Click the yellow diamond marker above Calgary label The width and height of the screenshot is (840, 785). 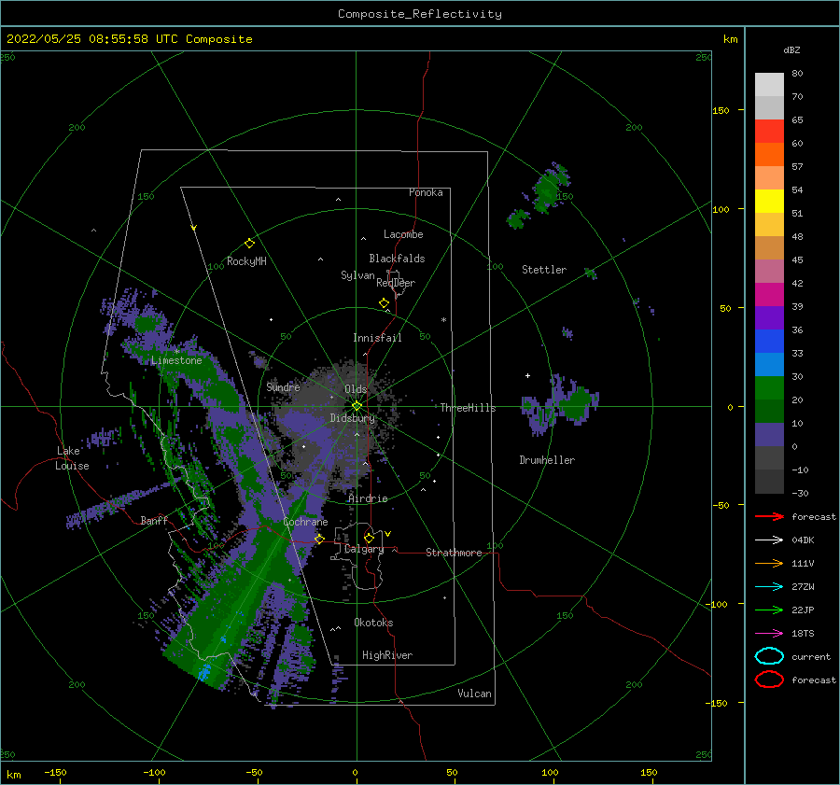(x=369, y=538)
